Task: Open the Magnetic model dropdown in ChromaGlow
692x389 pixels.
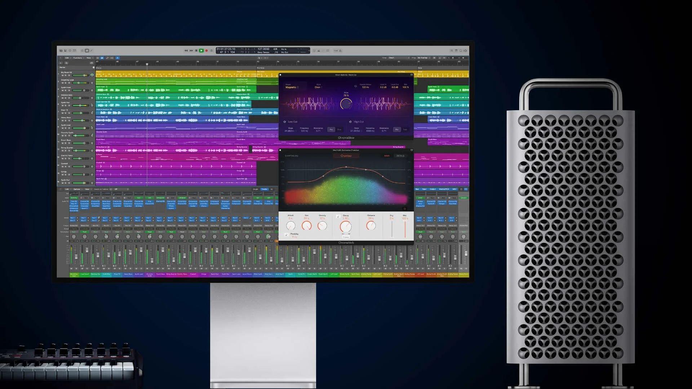Action: pyautogui.click(x=292, y=87)
